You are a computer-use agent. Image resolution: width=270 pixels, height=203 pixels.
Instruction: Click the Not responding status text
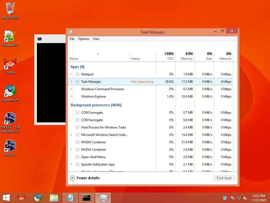pyautogui.click(x=142, y=82)
